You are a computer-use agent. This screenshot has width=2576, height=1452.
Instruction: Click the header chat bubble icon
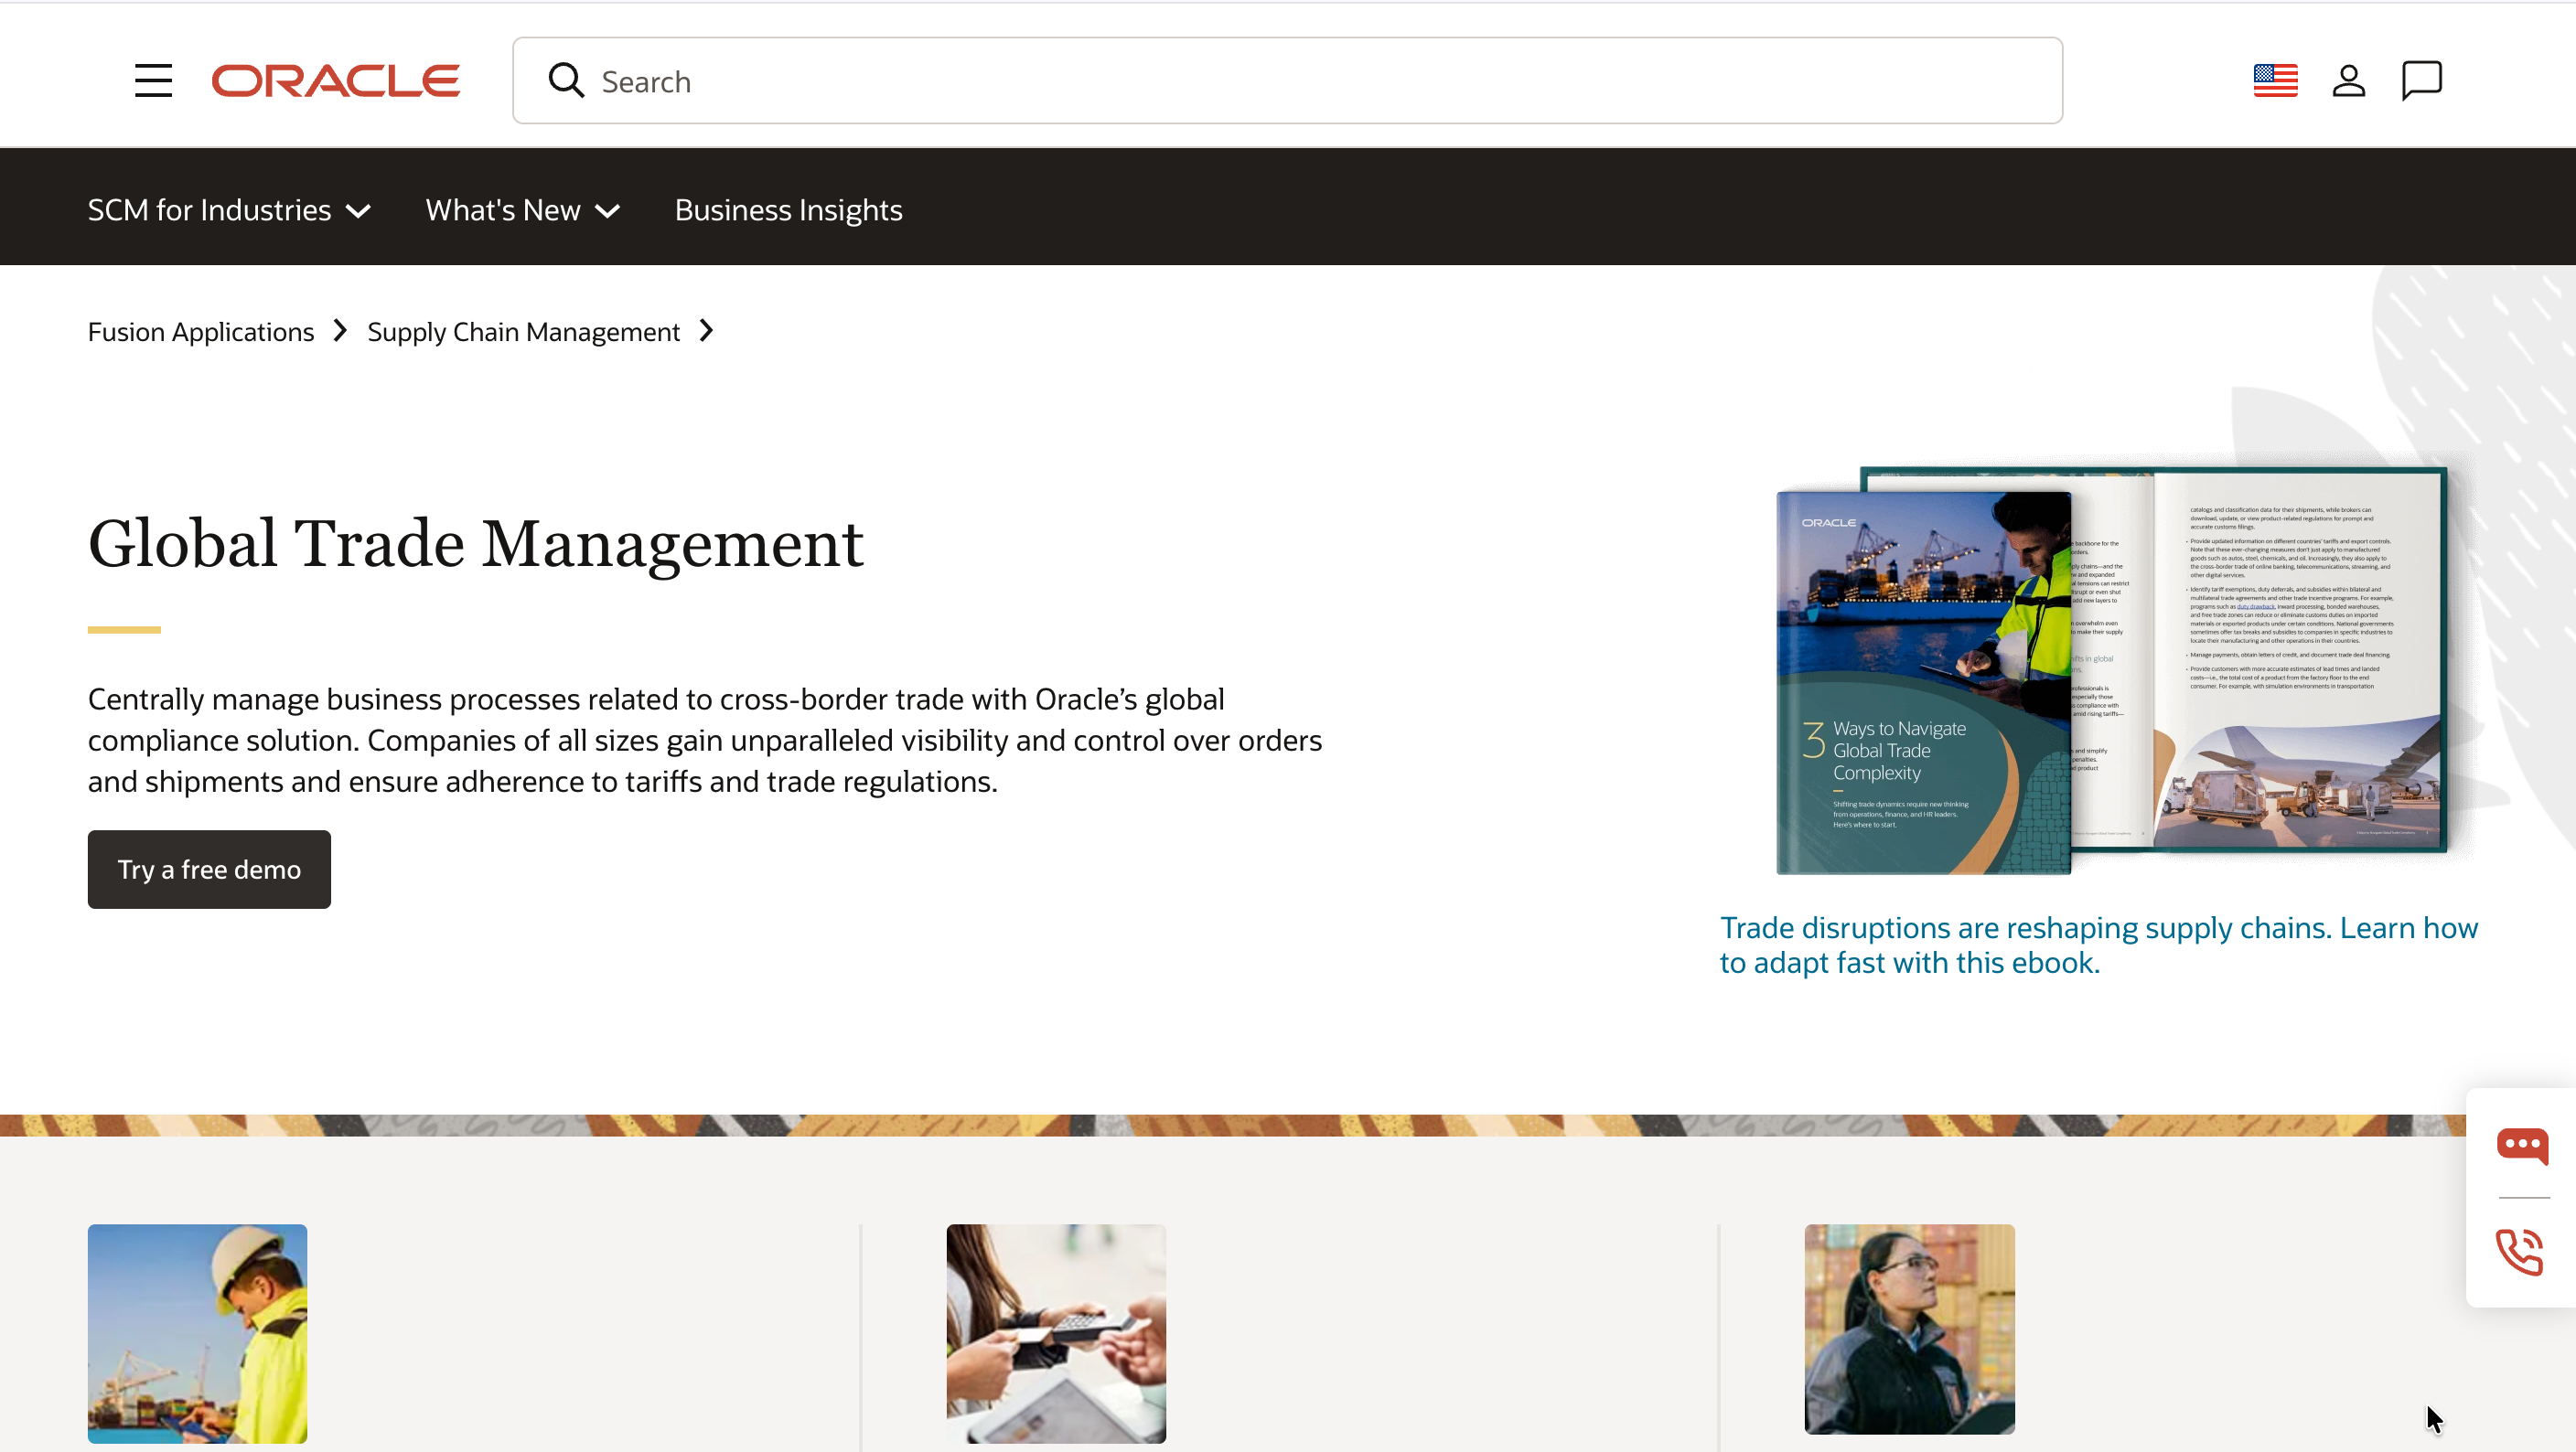pyautogui.click(x=2421, y=80)
